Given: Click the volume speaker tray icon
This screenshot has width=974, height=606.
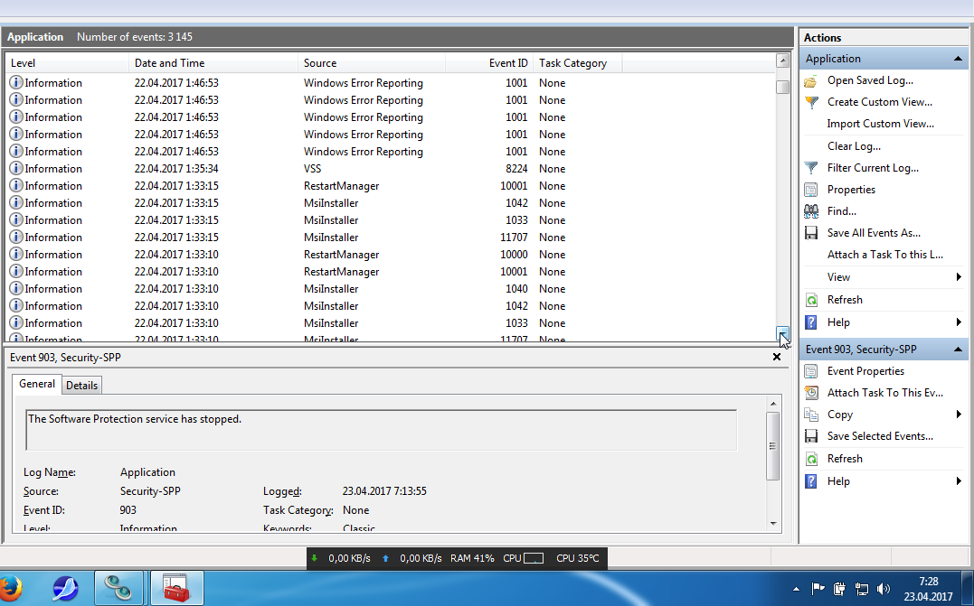Looking at the screenshot, I should click(x=883, y=589).
